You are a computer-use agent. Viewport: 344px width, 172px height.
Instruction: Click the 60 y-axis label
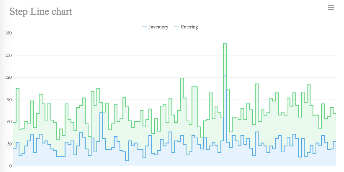pos(9,122)
